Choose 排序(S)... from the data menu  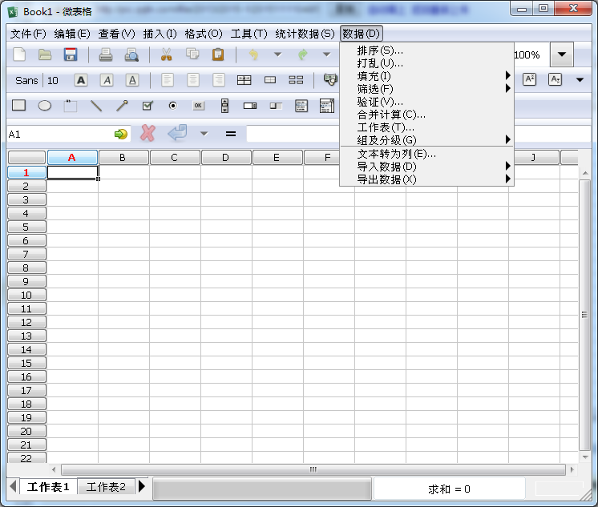pos(380,50)
